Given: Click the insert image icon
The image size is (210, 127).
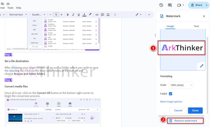Looking at the screenshot, I should [108, 15].
